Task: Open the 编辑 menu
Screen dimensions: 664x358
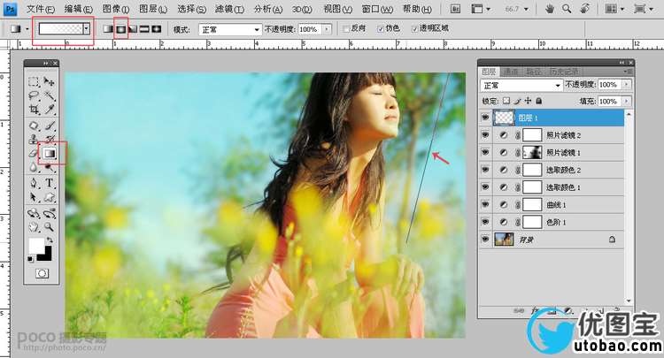Action: (x=78, y=9)
